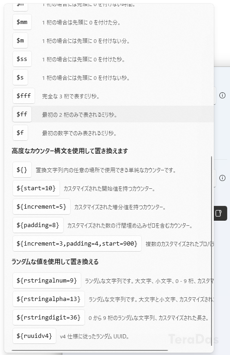Screen dimensions: 230x355
Task: Insert the ${ruuidv4} random UUID pattern
Action: [34, 336]
